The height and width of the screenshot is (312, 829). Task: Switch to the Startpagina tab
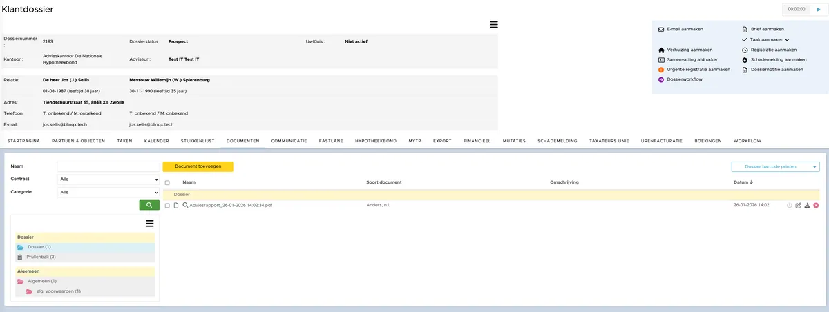pos(24,141)
